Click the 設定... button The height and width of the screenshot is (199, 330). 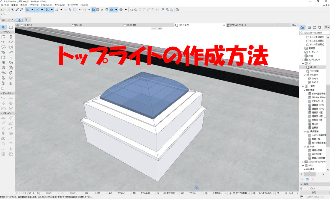click(314, 192)
